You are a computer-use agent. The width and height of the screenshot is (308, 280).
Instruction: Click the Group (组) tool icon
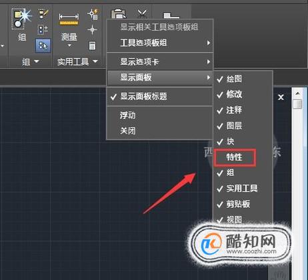point(21,19)
